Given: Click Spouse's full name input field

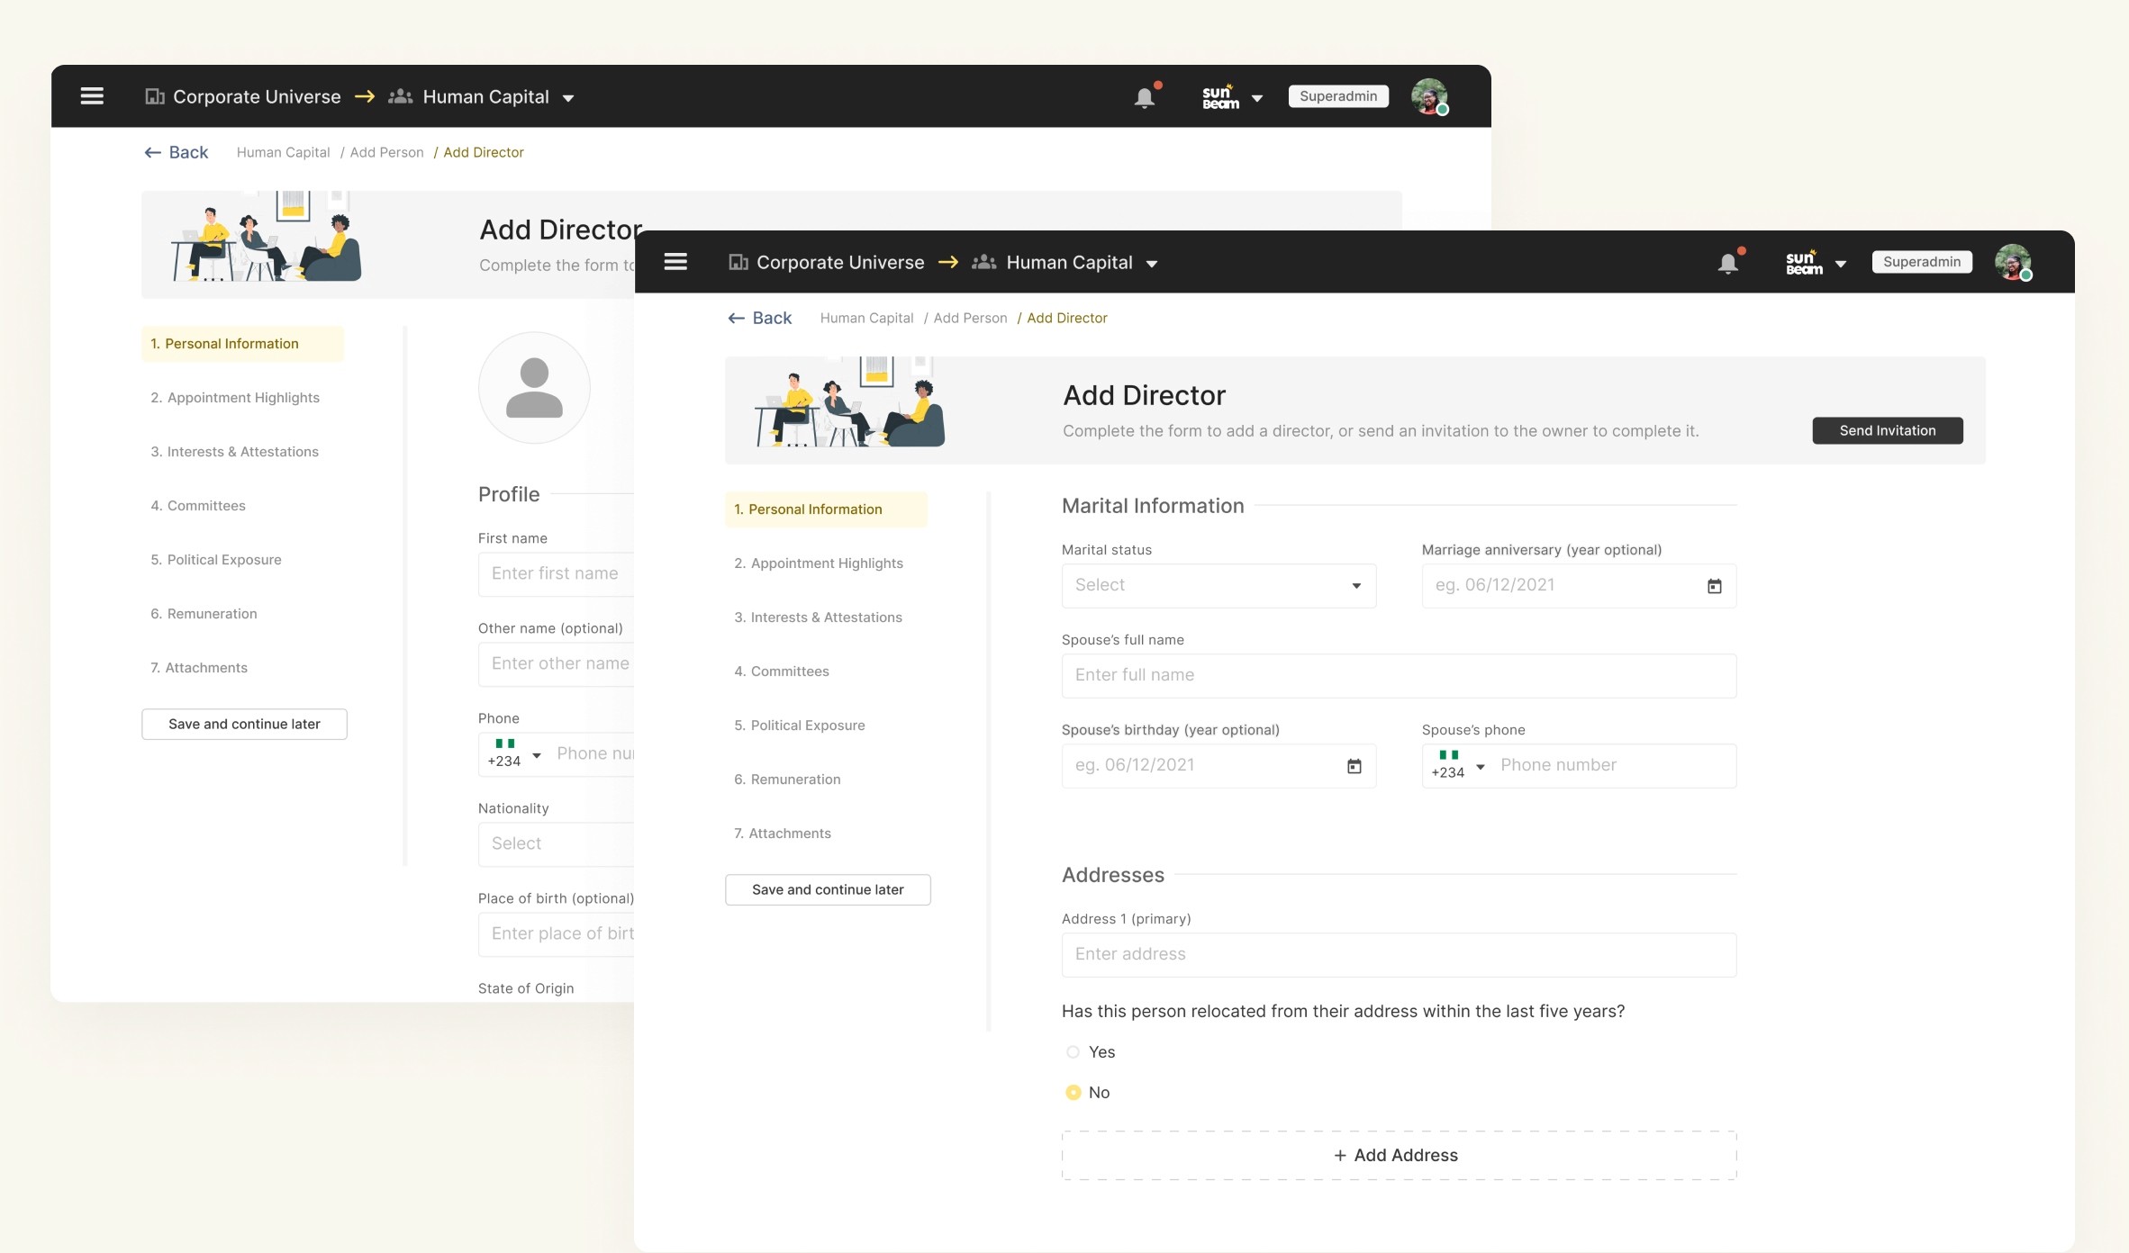Looking at the screenshot, I should click(1398, 676).
